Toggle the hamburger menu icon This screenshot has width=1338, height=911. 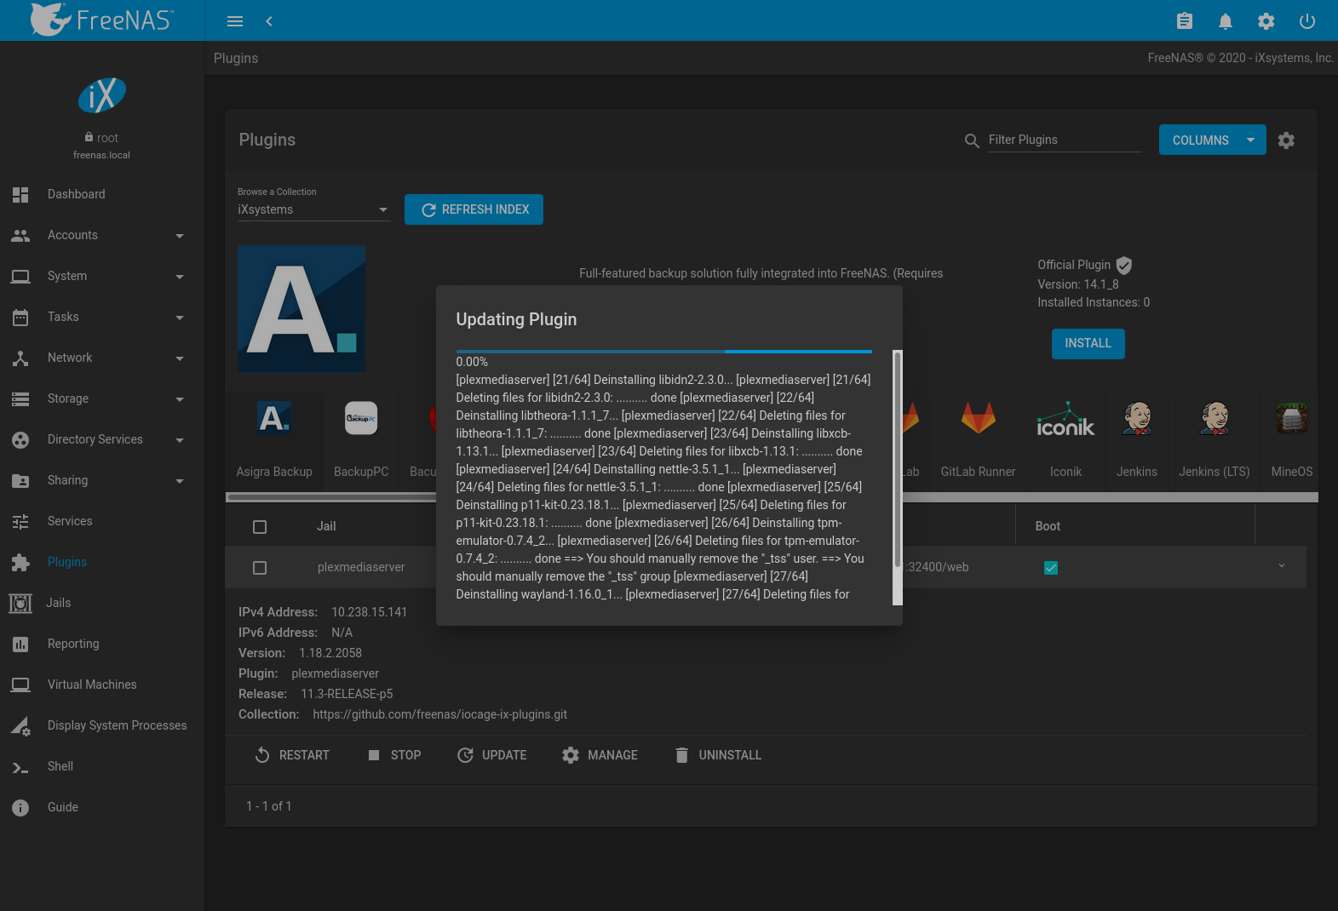[235, 21]
